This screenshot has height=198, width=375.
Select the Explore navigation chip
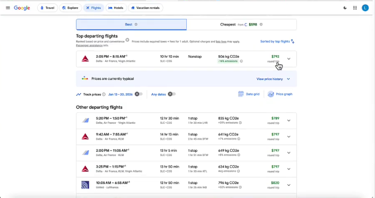tap(70, 8)
